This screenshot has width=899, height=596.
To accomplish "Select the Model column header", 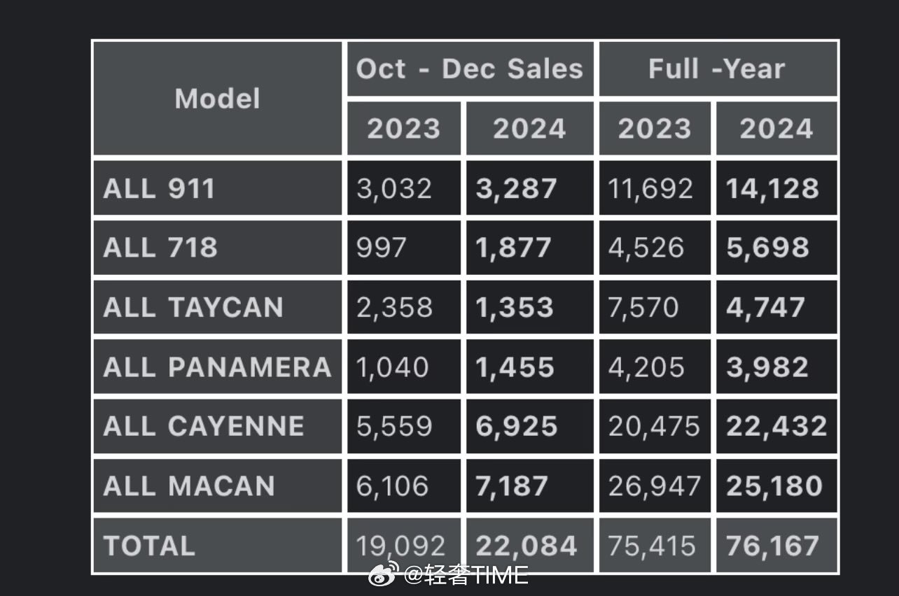I will click(218, 99).
